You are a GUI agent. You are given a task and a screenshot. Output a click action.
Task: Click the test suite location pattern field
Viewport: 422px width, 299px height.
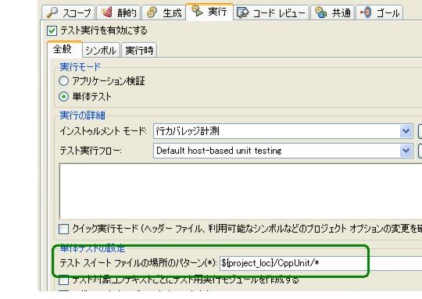(321, 263)
